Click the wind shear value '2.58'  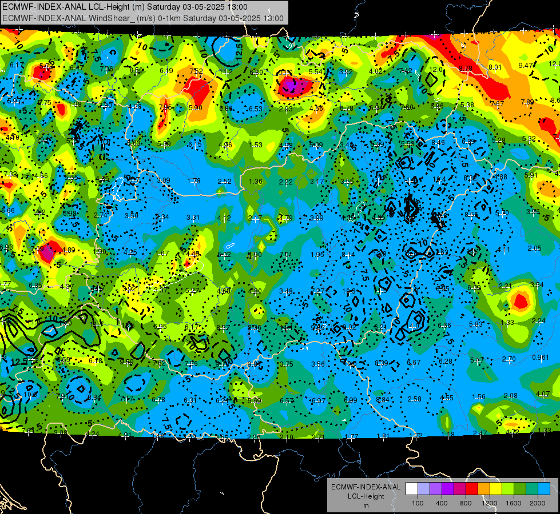pos(415,399)
